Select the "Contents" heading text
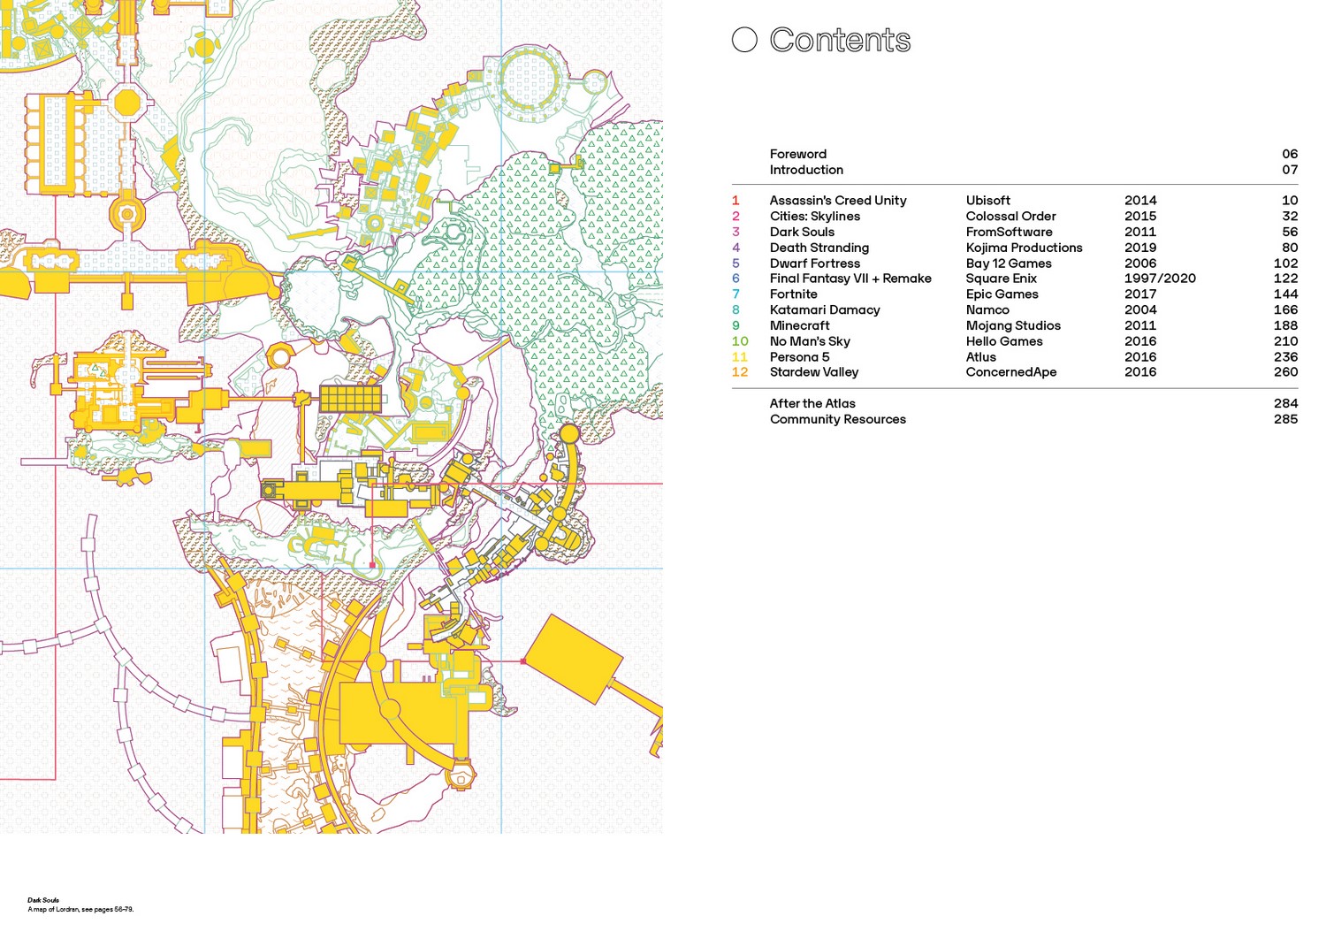Screen dimensions: 1326x939 (840, 40)
